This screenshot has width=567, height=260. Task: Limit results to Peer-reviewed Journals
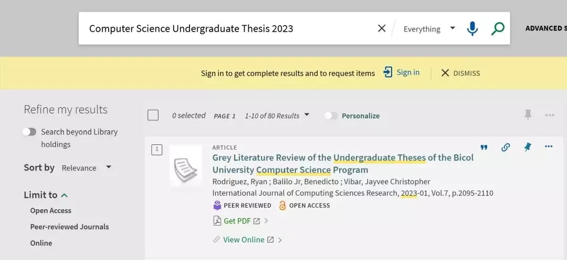69,227
